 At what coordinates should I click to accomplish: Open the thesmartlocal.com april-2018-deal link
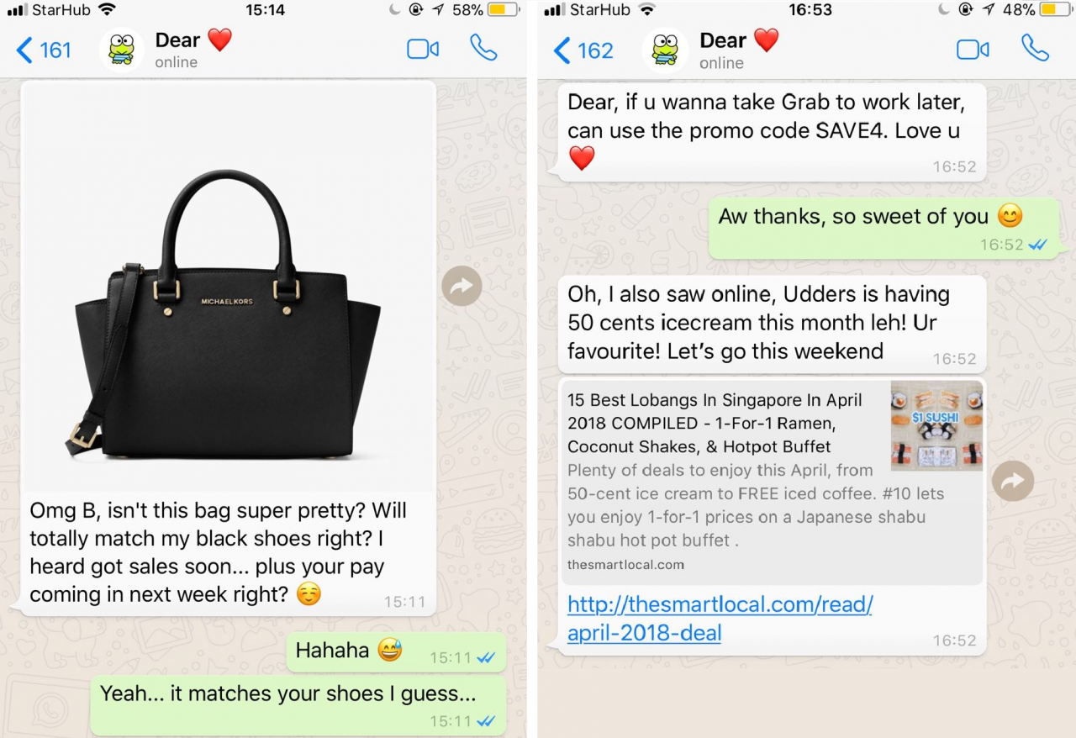(720, 618)
